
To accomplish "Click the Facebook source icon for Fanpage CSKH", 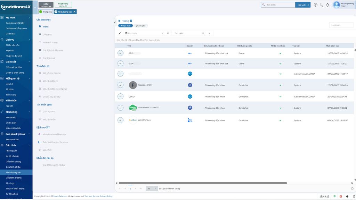I will coord(190,85).
